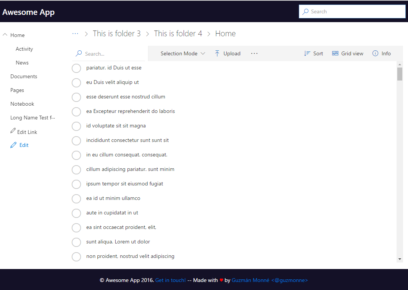Click the text 'cillum adipiscing pariatur. sunt minim'
The height and width of the screenshot is (290, 408).
pyautogui.click(x=130, y=169)
